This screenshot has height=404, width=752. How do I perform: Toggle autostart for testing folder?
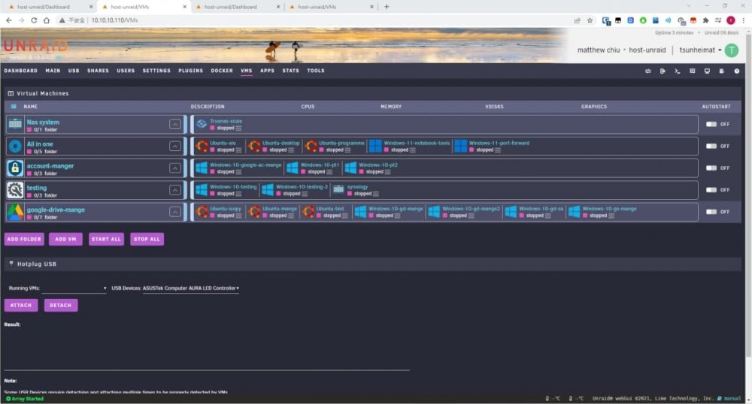click(711, 190)
